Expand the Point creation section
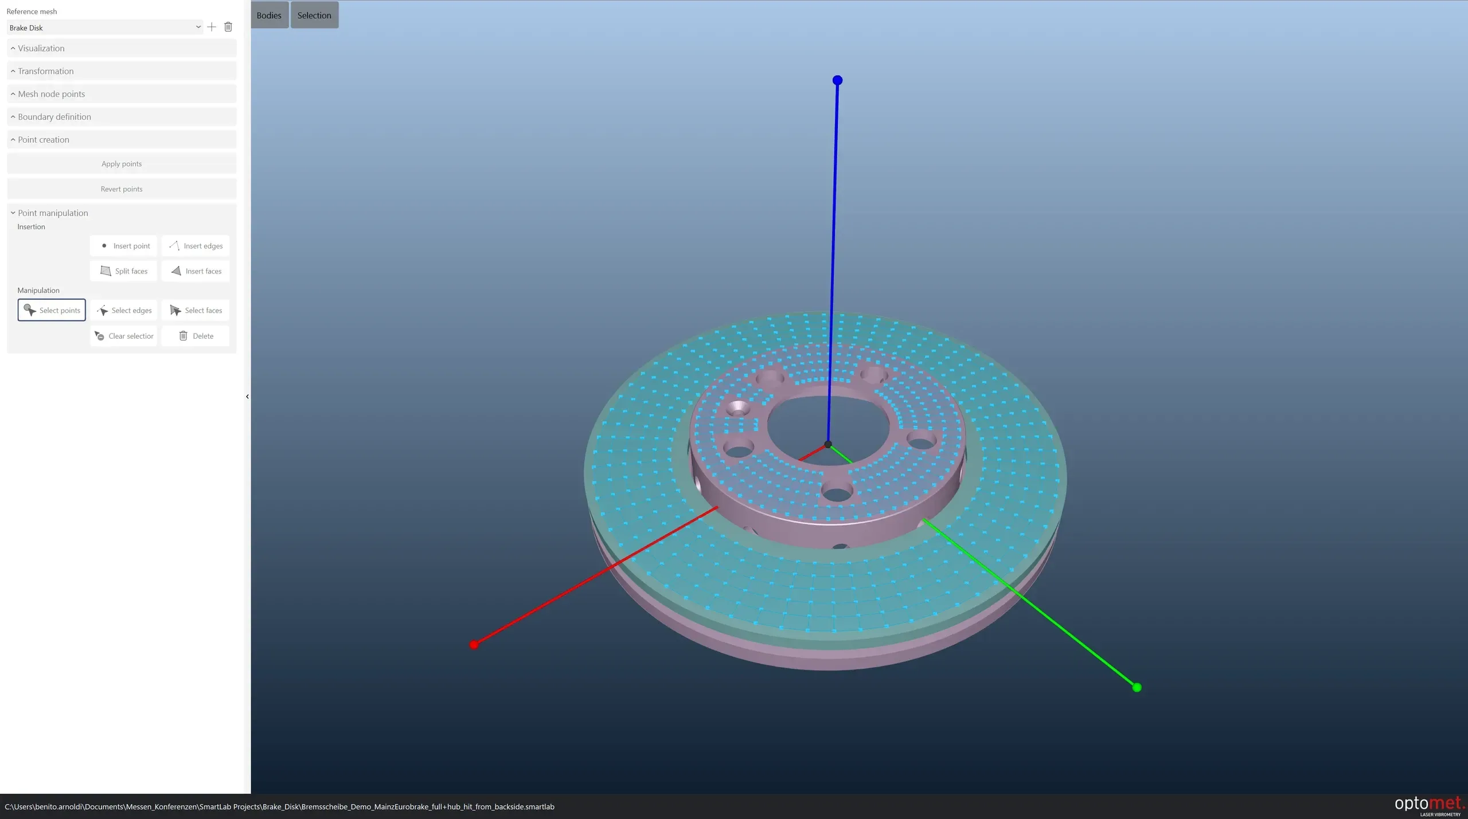Image resolution: width=1468 pixels, height=819 pixels. (122, 140)
